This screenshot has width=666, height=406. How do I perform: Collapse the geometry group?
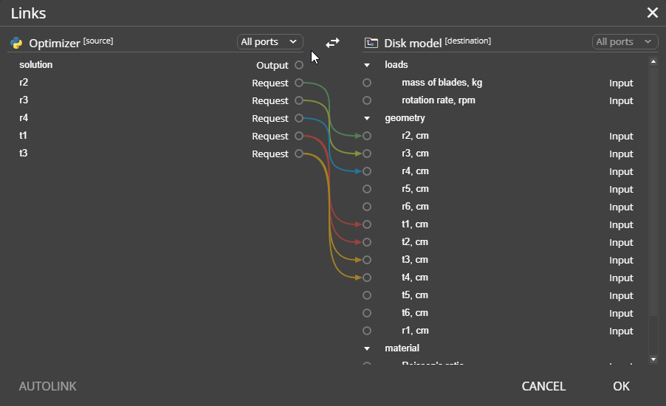pos(367,118)
